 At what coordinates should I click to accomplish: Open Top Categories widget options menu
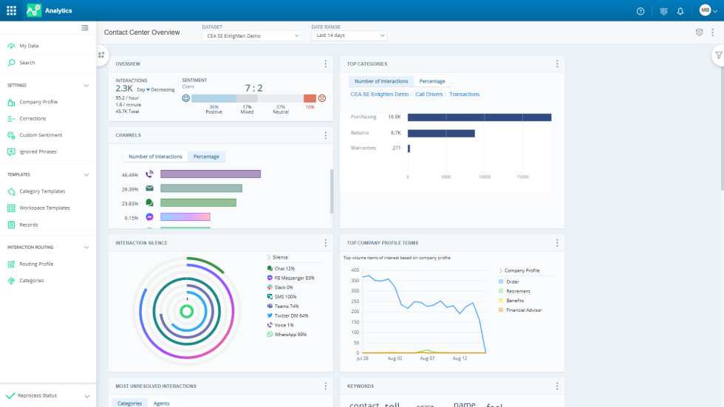point(557,64)
